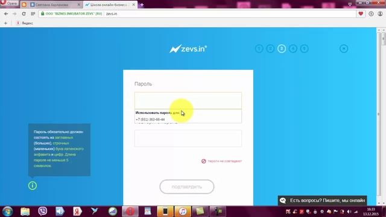386x217 pixels.
Task: Go to registration step 2 circle
Action: pos(270,49)
